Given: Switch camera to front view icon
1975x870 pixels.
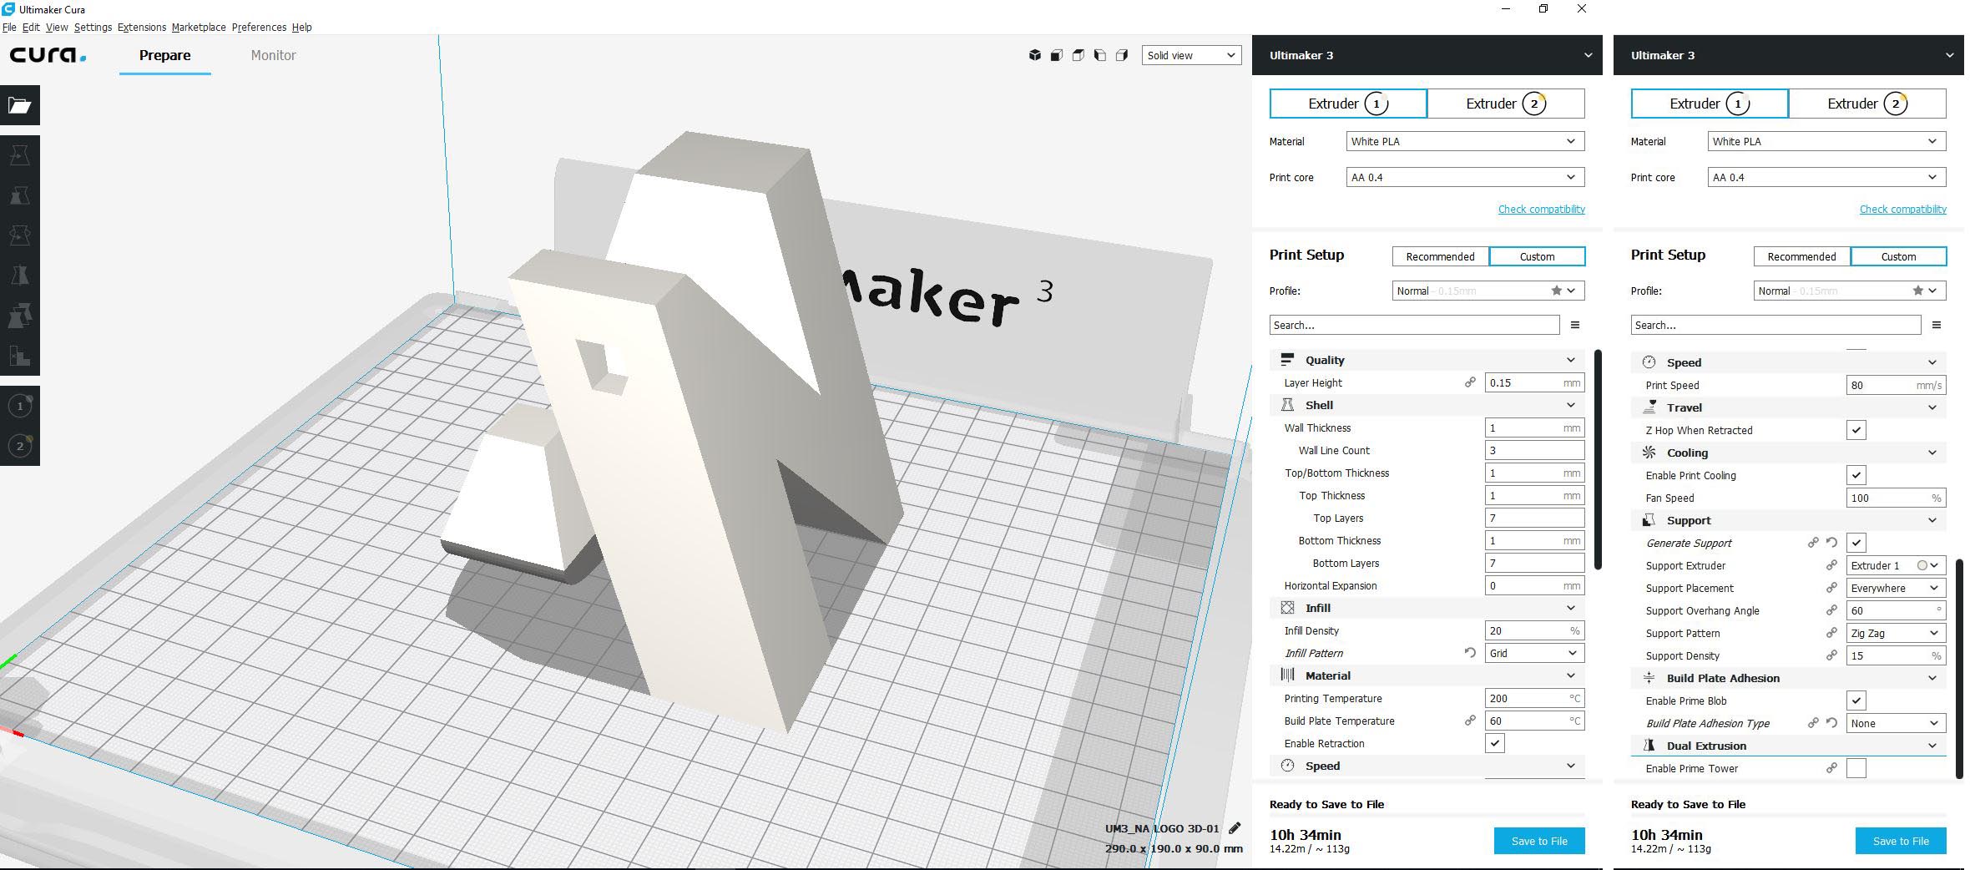Looking at the screenshot, I should coord(1056,55).
